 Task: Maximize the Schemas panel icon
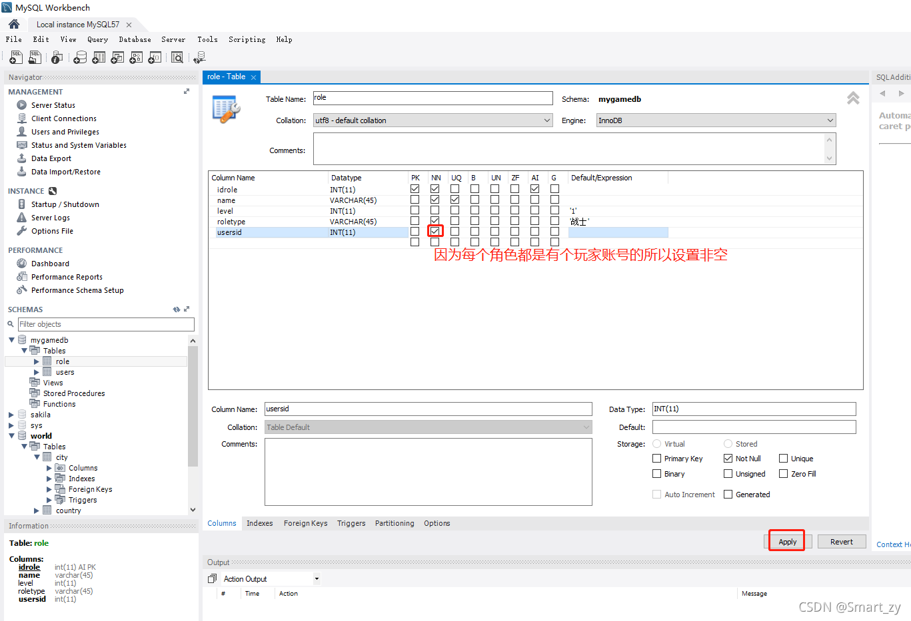(187, 310)
